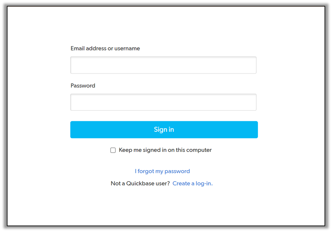
Task: Check the remember this computer checkbox
Action: (x=113, y=150)
